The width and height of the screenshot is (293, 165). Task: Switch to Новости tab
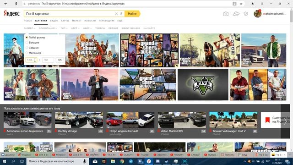pos(90,21)
